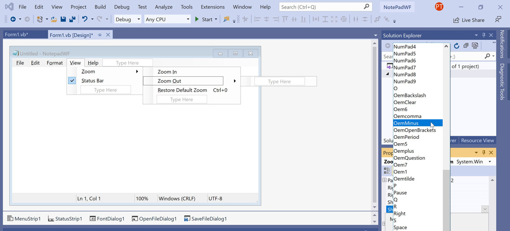510x231 pixels.
Task: Click the Navigate Backward arrow icon
Action: (x=13, y=20)
